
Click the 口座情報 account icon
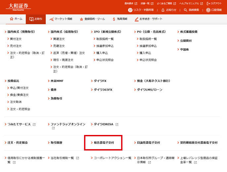tap(208, 10)
